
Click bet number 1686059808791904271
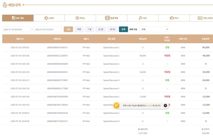click(x=57, y=47)
